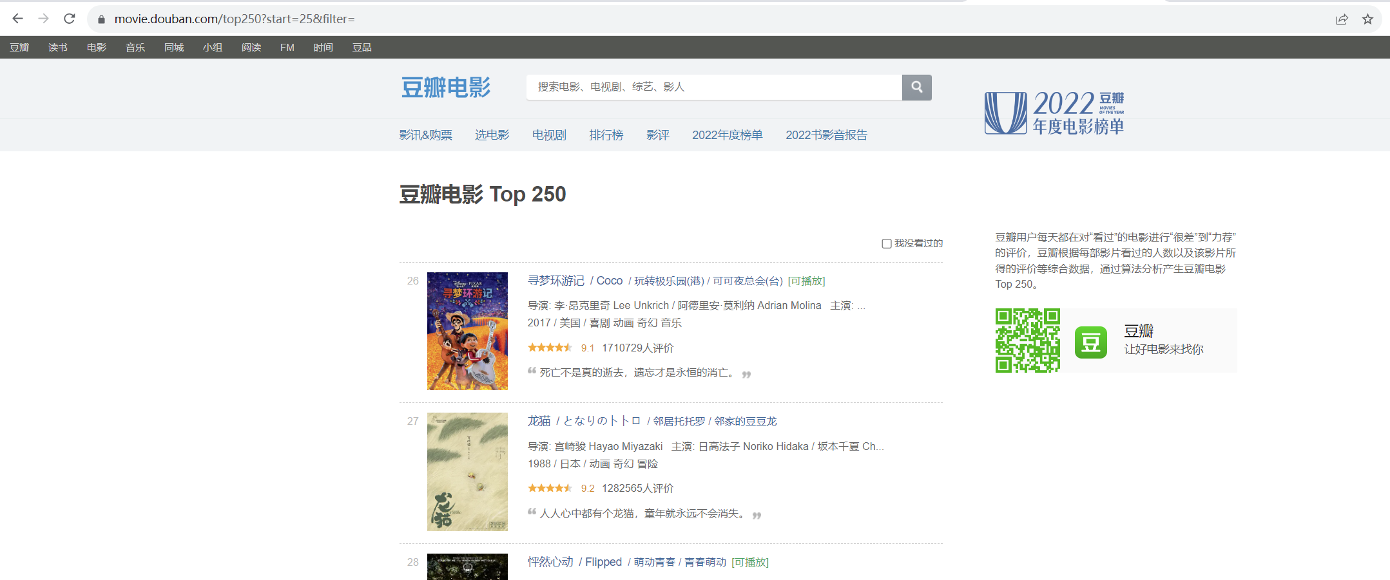Click rank number 26
The image size is (1390, 580).
click(x=412, y=281)
